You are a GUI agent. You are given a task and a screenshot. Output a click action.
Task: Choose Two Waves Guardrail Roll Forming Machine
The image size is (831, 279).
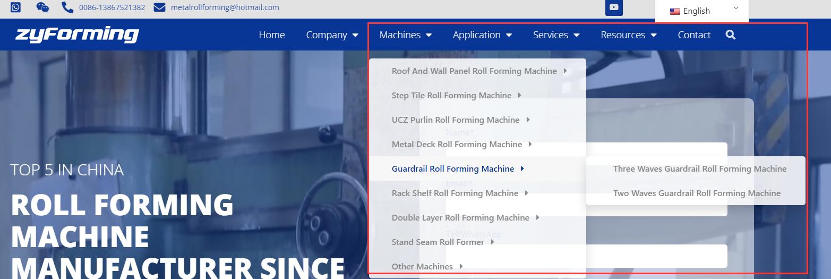tap(697, 193)
